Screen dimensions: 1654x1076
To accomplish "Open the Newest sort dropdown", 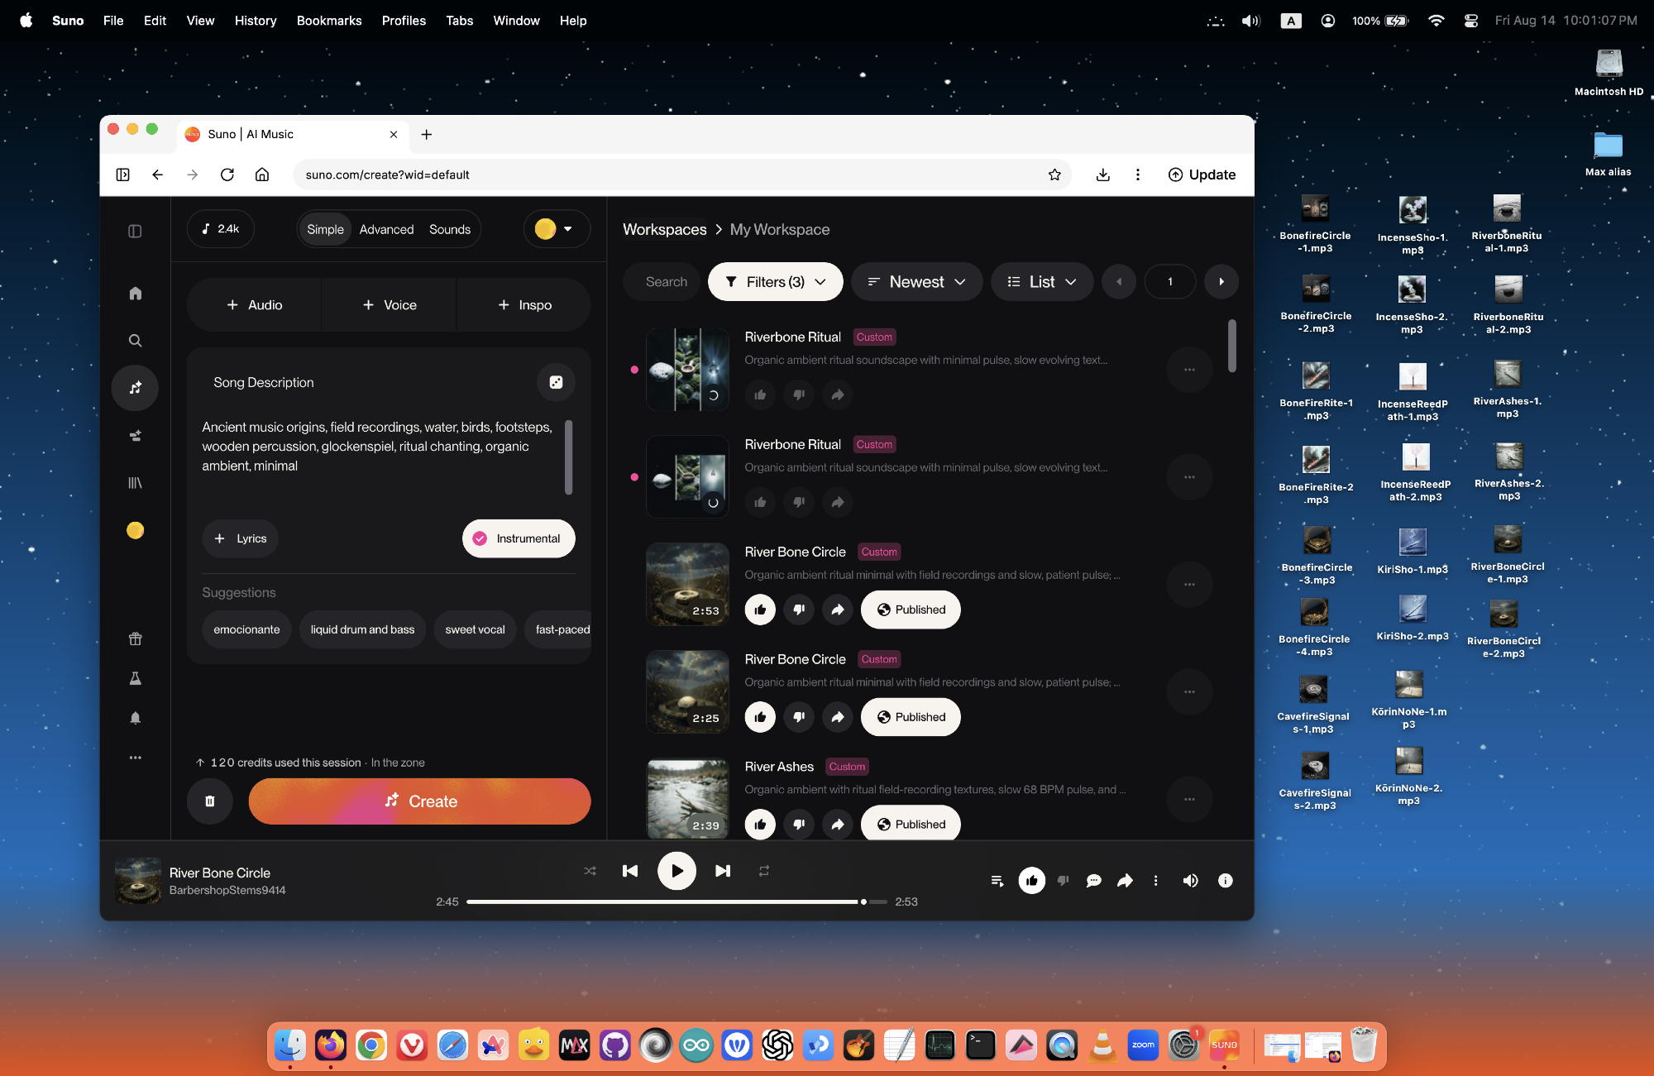I will tap(916, 282).
